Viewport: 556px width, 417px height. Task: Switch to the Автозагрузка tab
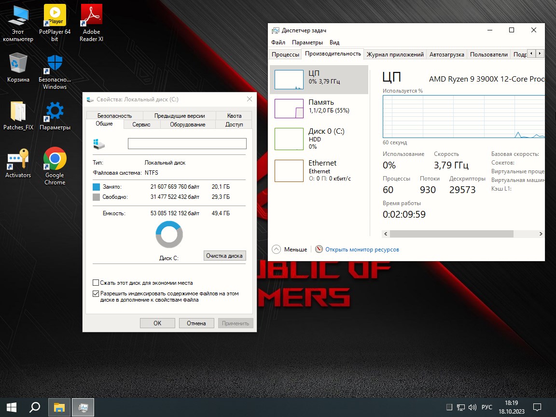tap(446, 54)
